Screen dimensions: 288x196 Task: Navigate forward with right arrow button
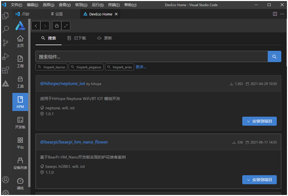click(x=45, y=26)
